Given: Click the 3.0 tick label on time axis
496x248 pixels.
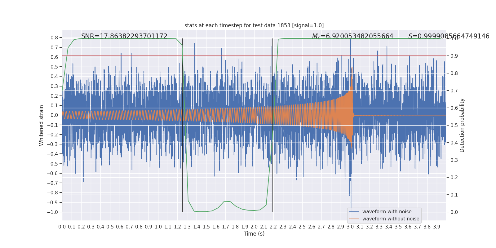Looking at the screenshot, I should [350, 227].
